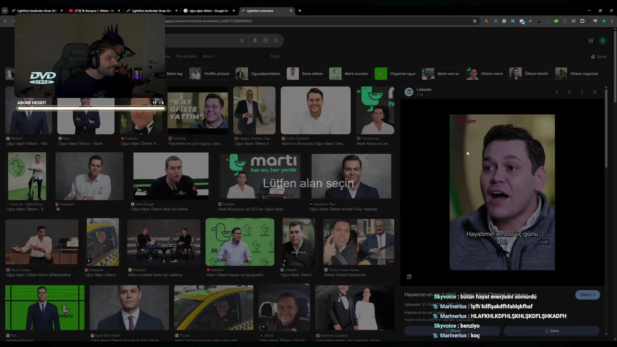Image resolution: width=617 pixels, height=347 pixels.
Task: Switch to first LightShot tarafından Ekran tab
Action: [36, 11]
